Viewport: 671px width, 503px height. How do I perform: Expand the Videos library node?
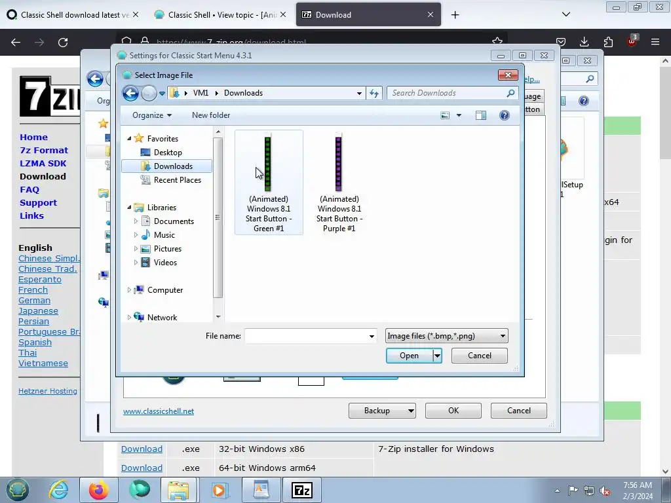136,262
